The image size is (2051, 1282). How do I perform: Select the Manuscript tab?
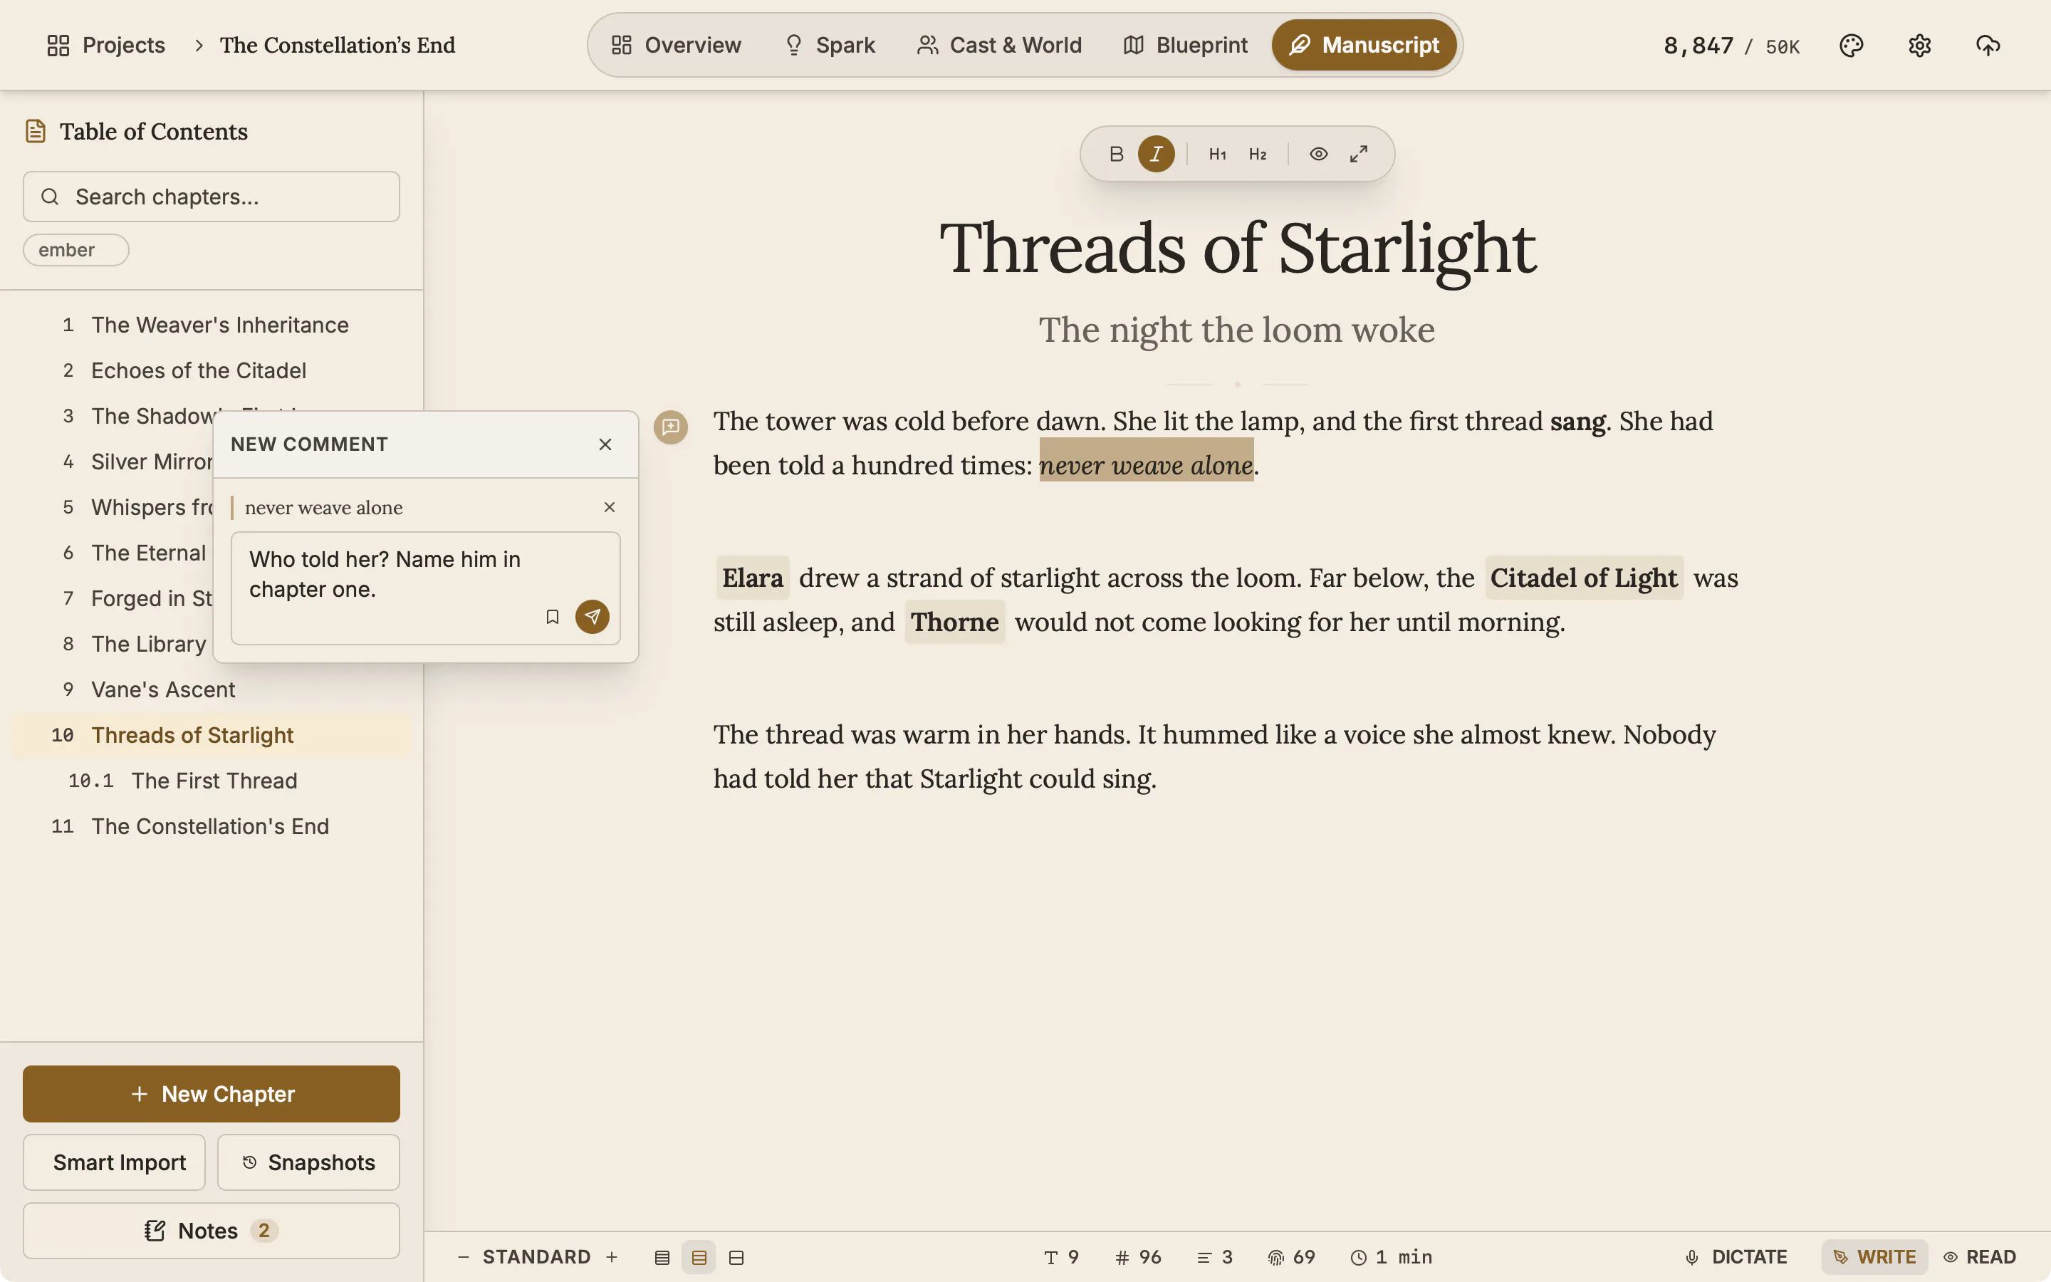tap(1364, 45)
